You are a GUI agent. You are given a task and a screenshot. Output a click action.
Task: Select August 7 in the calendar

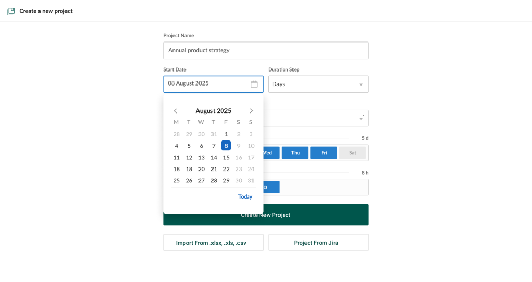214,146
